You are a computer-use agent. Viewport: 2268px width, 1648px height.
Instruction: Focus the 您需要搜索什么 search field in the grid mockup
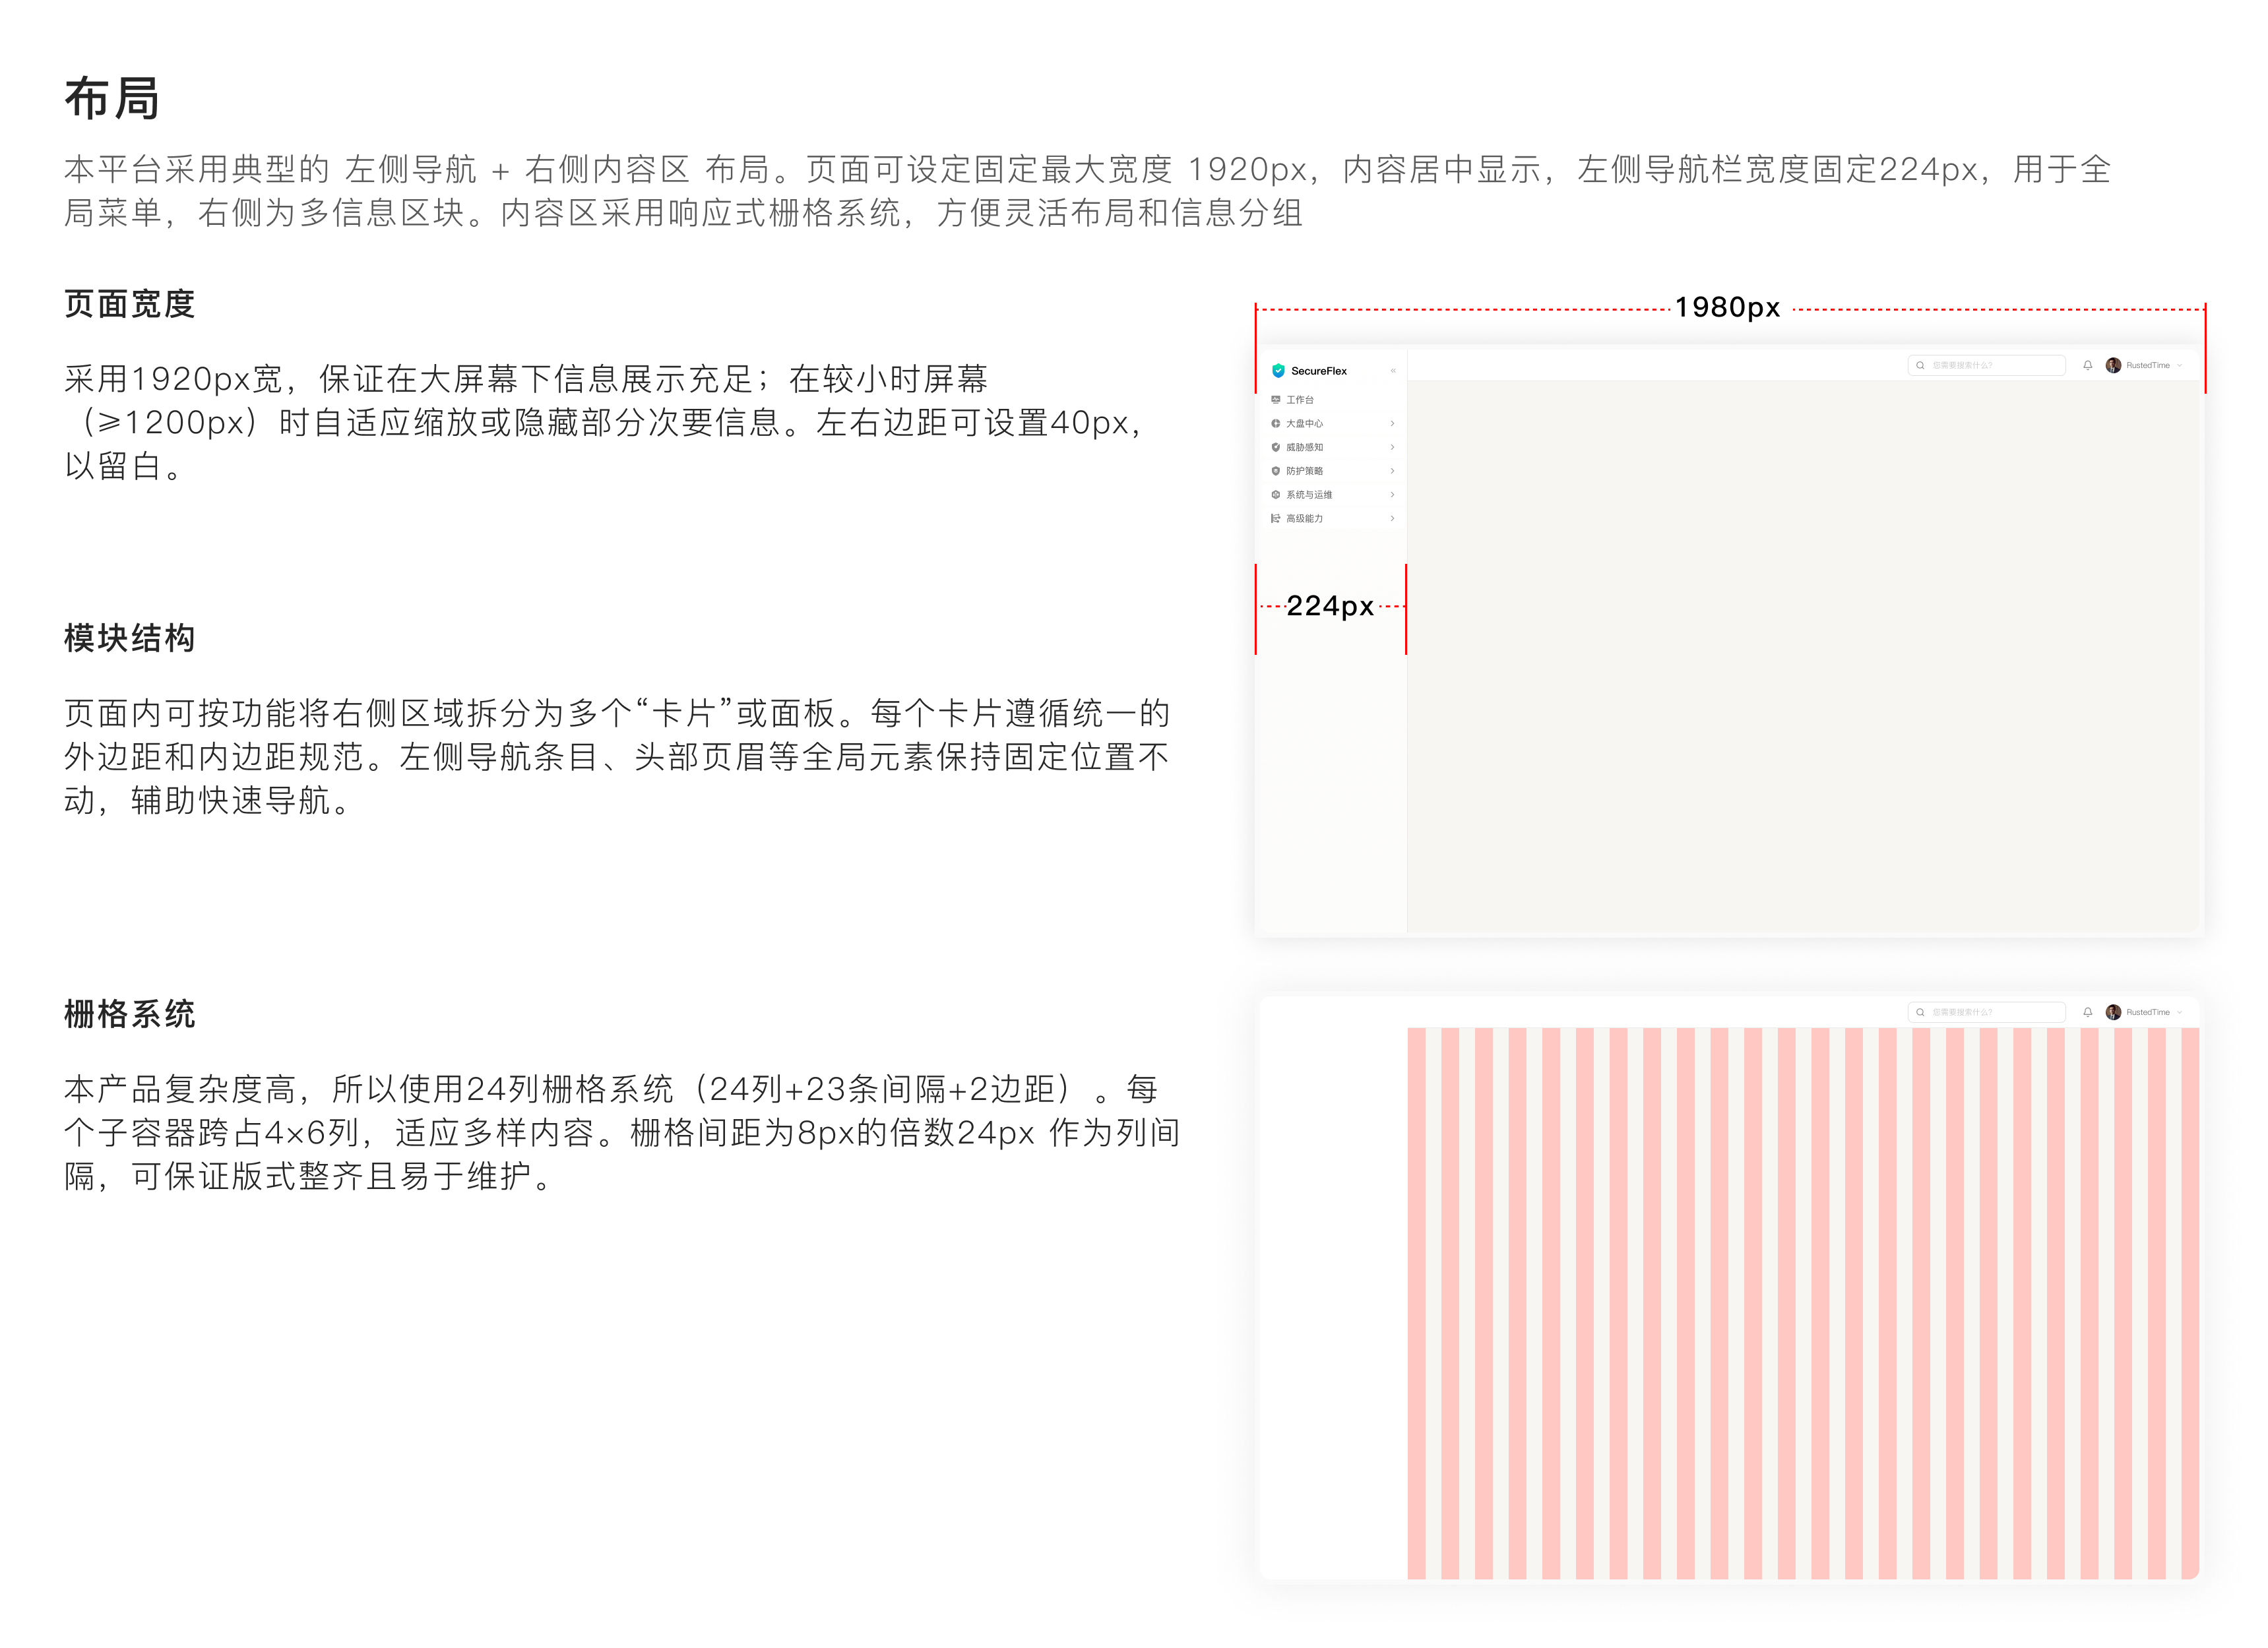point(1986,1012)
